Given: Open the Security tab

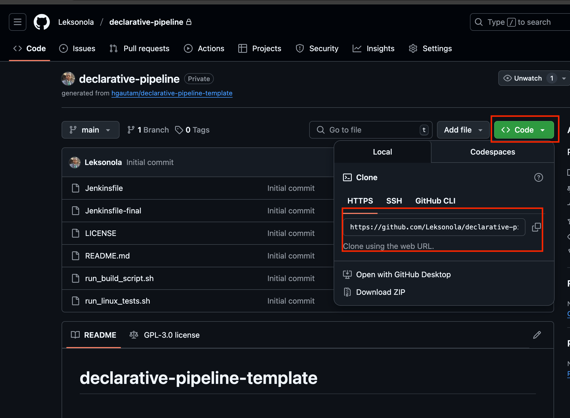Looking at the screenshot, I should coord(317,48).
